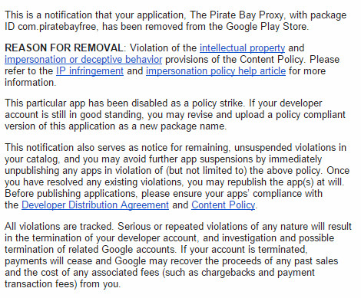Click the sentence All violations are tracked
361x298 pixels.
59,227
